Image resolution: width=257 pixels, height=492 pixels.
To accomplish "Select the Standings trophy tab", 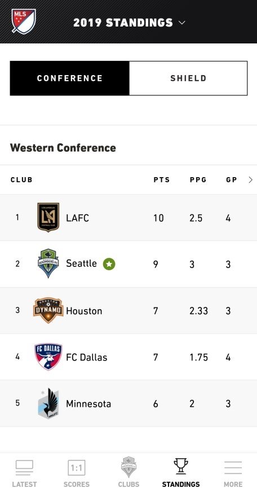I will 180,473.
